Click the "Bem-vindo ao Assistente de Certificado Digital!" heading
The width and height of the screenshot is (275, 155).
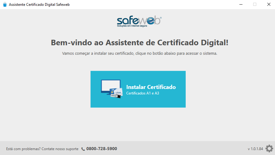[140, 42]
